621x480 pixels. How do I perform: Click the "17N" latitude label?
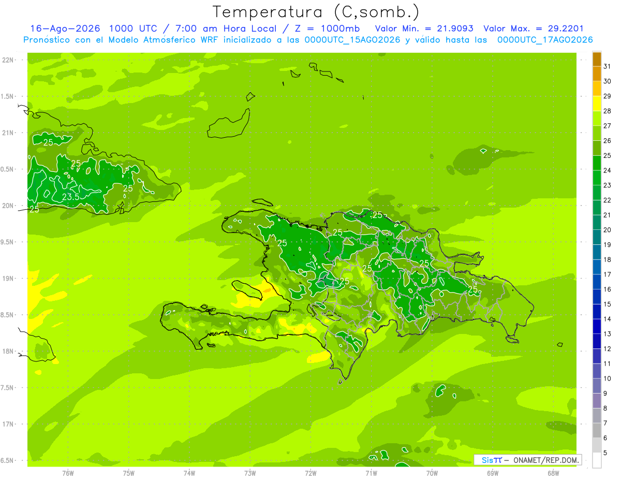[8, 424]
